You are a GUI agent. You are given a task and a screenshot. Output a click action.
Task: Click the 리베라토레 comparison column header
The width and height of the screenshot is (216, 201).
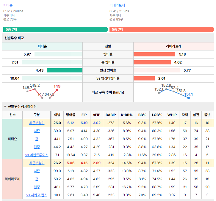point(173,46)
